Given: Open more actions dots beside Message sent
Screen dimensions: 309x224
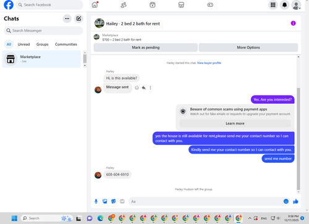Looking at the screenshot, I should pos(150,88).
